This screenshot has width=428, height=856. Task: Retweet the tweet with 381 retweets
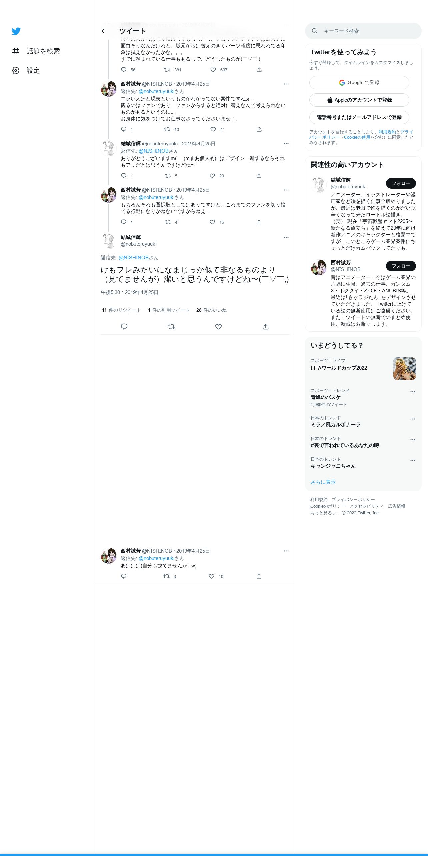[x=167, y=70]
